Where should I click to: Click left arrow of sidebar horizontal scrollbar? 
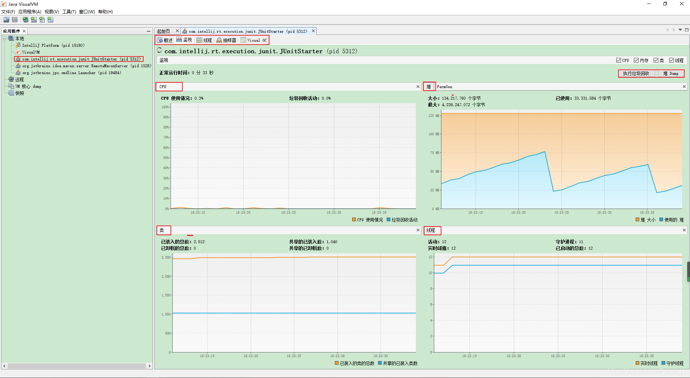pos(4,366)
